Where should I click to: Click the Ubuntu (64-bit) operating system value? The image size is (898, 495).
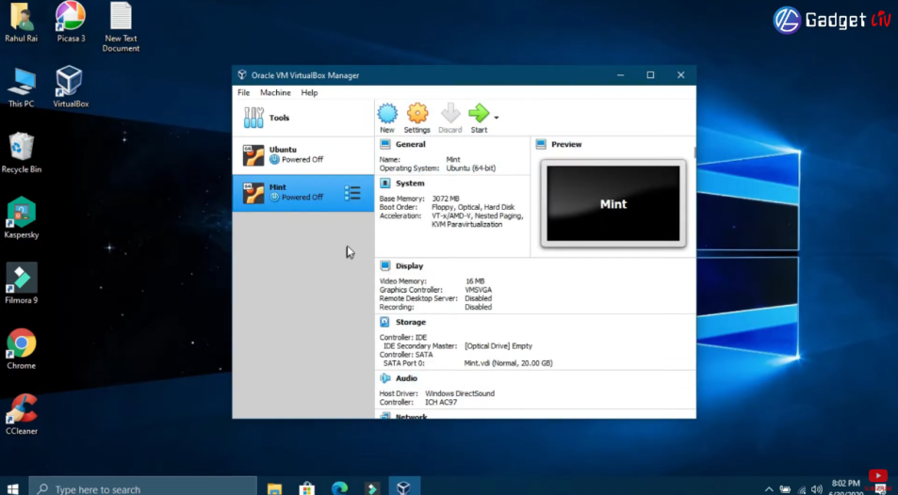point(471,168)
